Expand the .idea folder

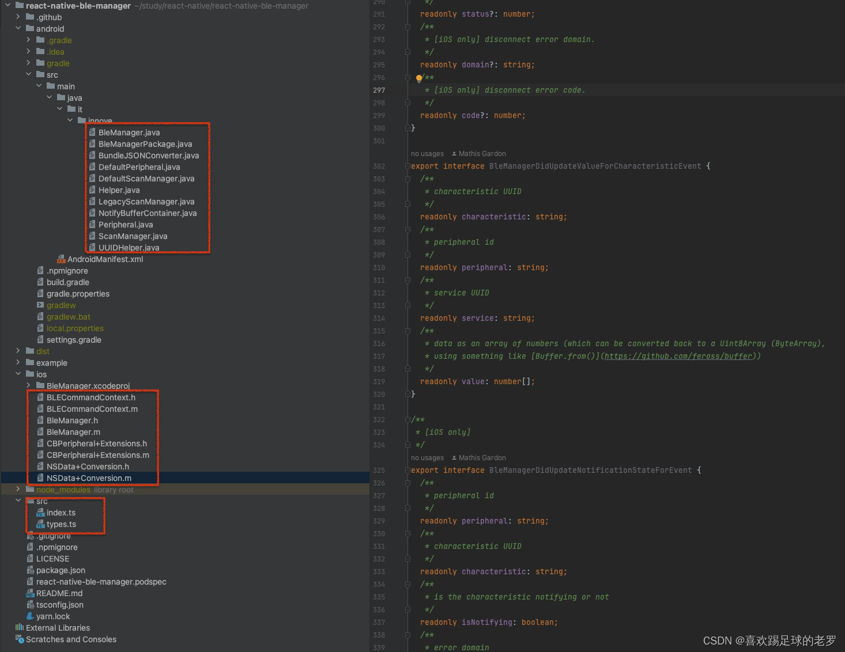28,52
